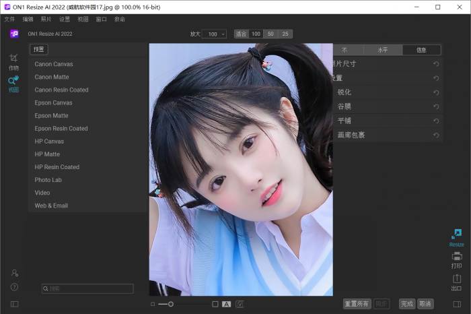Select the HP Resin Coated preset
Image resolution: width=471 pixels, height=314 pixels.
tap(57, 167)
